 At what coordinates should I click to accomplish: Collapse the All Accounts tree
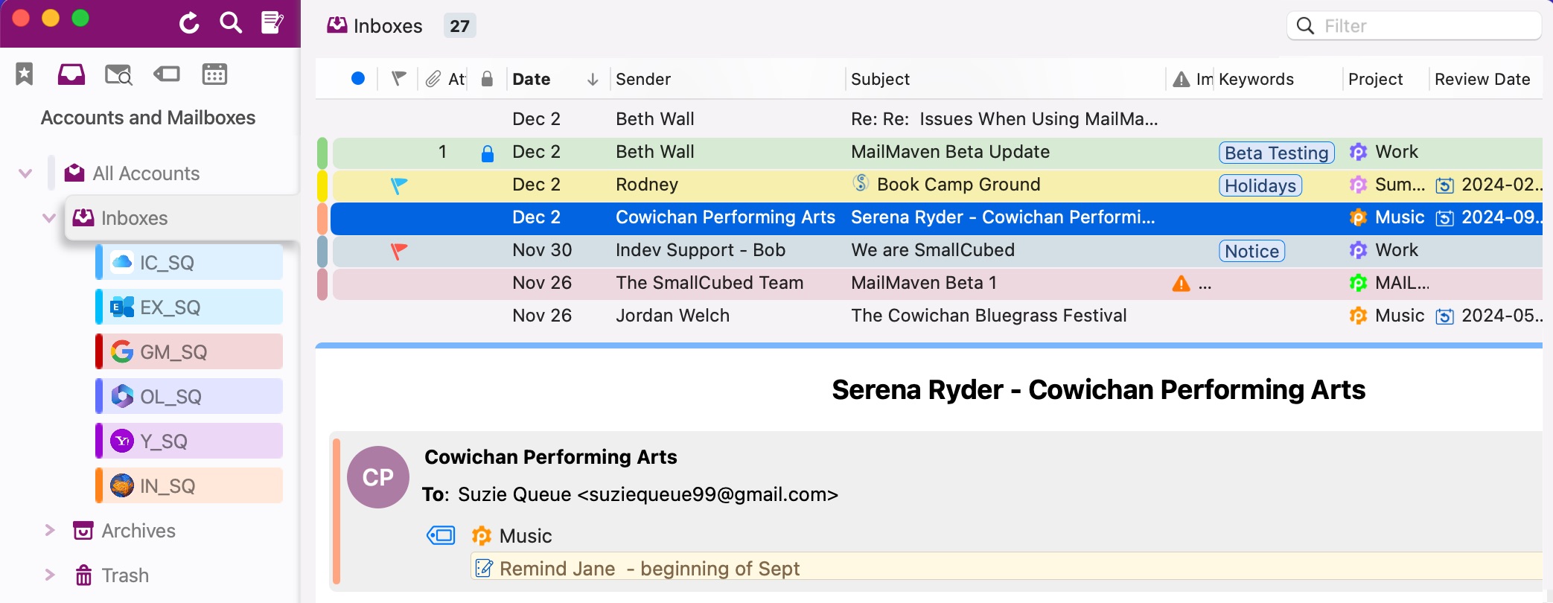coord(25,173)
